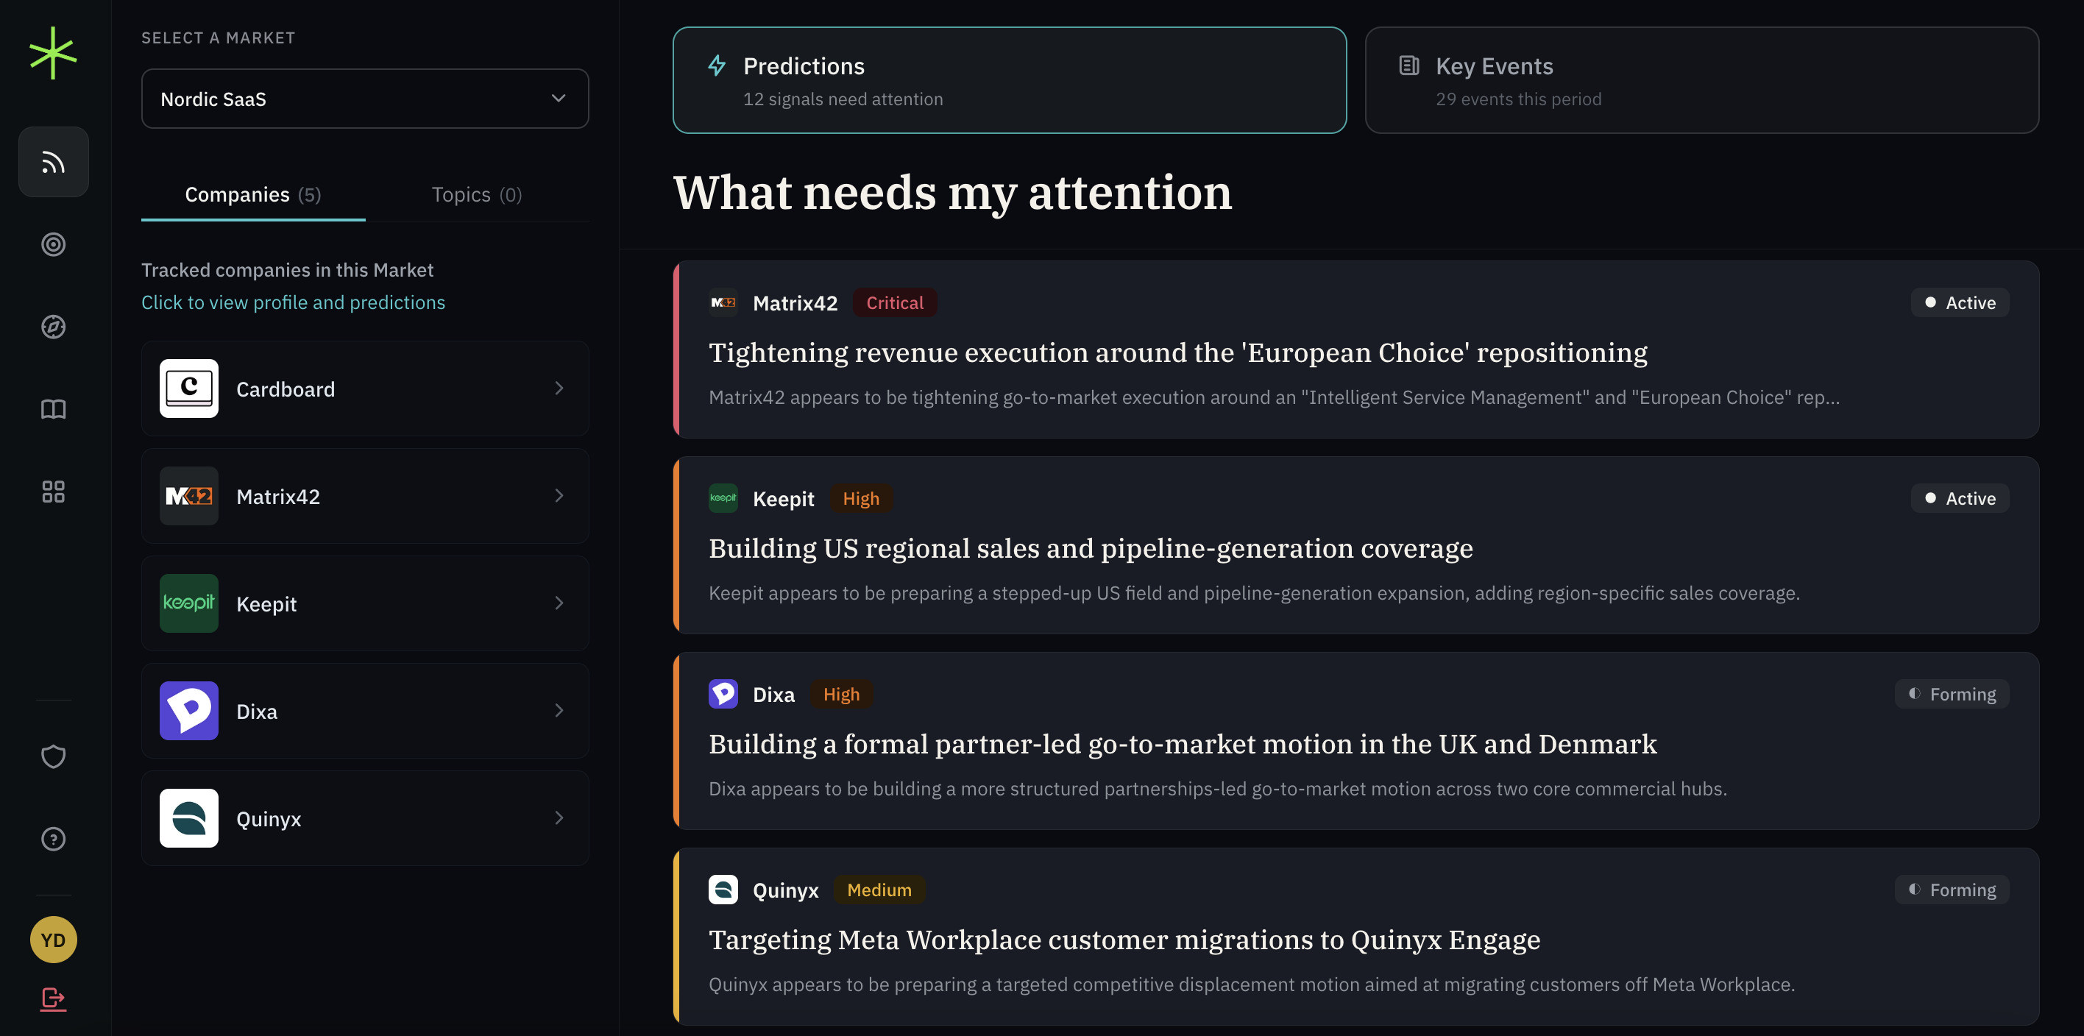Click small Keepit logo in prediction card
The image size is (2084, 1036).
723,498
